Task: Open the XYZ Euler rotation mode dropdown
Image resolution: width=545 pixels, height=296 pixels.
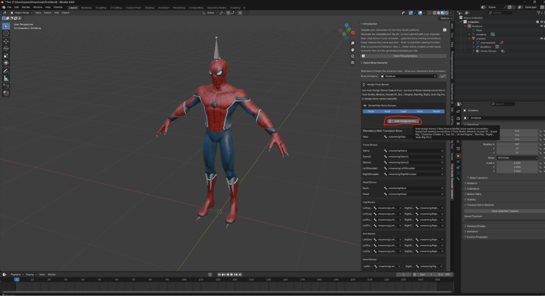Action: [x=517, y=158]
